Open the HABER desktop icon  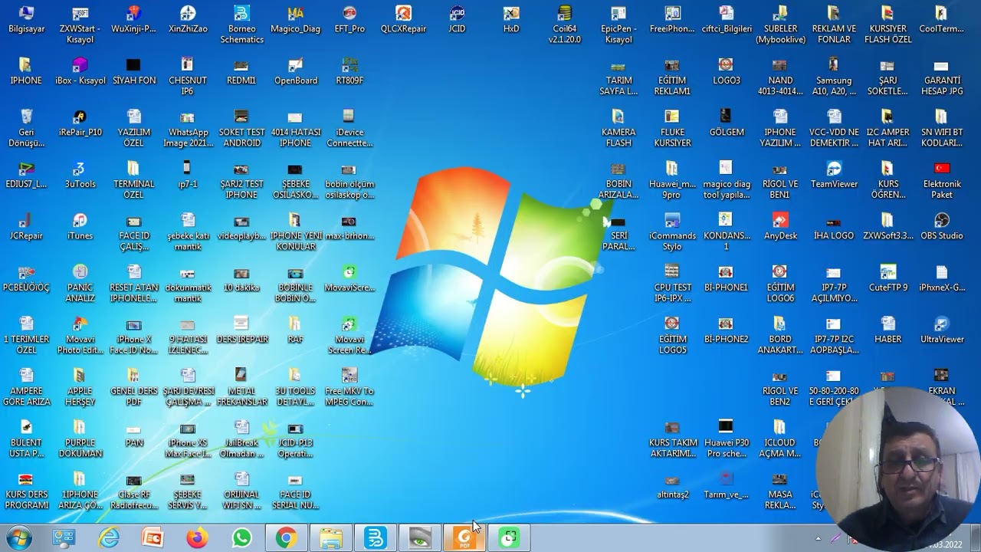click(x=887, y=330)
